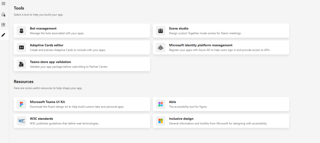Click the W3C standards description text
Viewport: 320px width, 143px height.
click(x=64, y=123)
